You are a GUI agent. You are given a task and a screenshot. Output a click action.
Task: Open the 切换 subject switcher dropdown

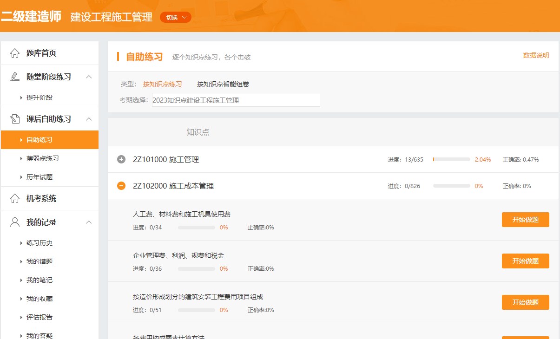click(x=175, y=17)
